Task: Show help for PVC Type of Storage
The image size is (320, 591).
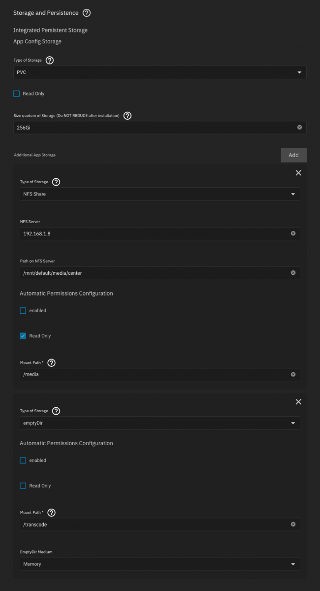Action: pyautogui.click(x=50, y=60)
